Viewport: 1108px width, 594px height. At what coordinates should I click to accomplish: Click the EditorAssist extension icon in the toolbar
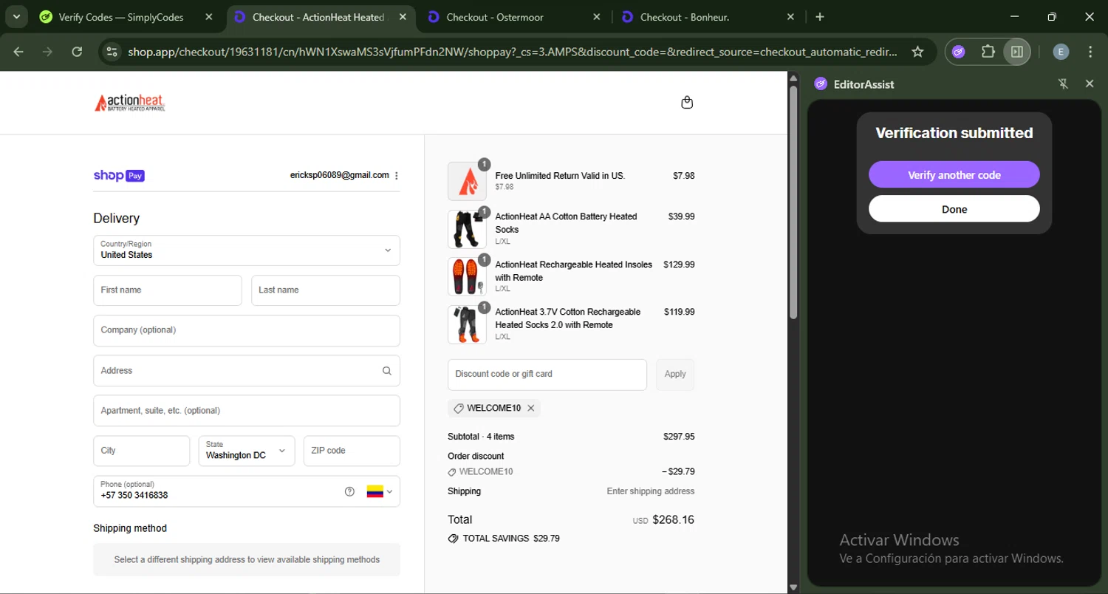(x=958, y=52)
